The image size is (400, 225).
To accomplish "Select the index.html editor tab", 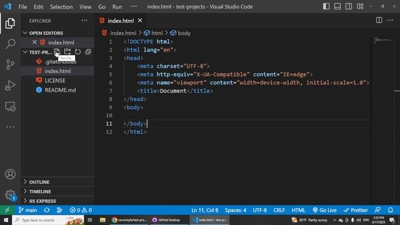I will (120, 21).
